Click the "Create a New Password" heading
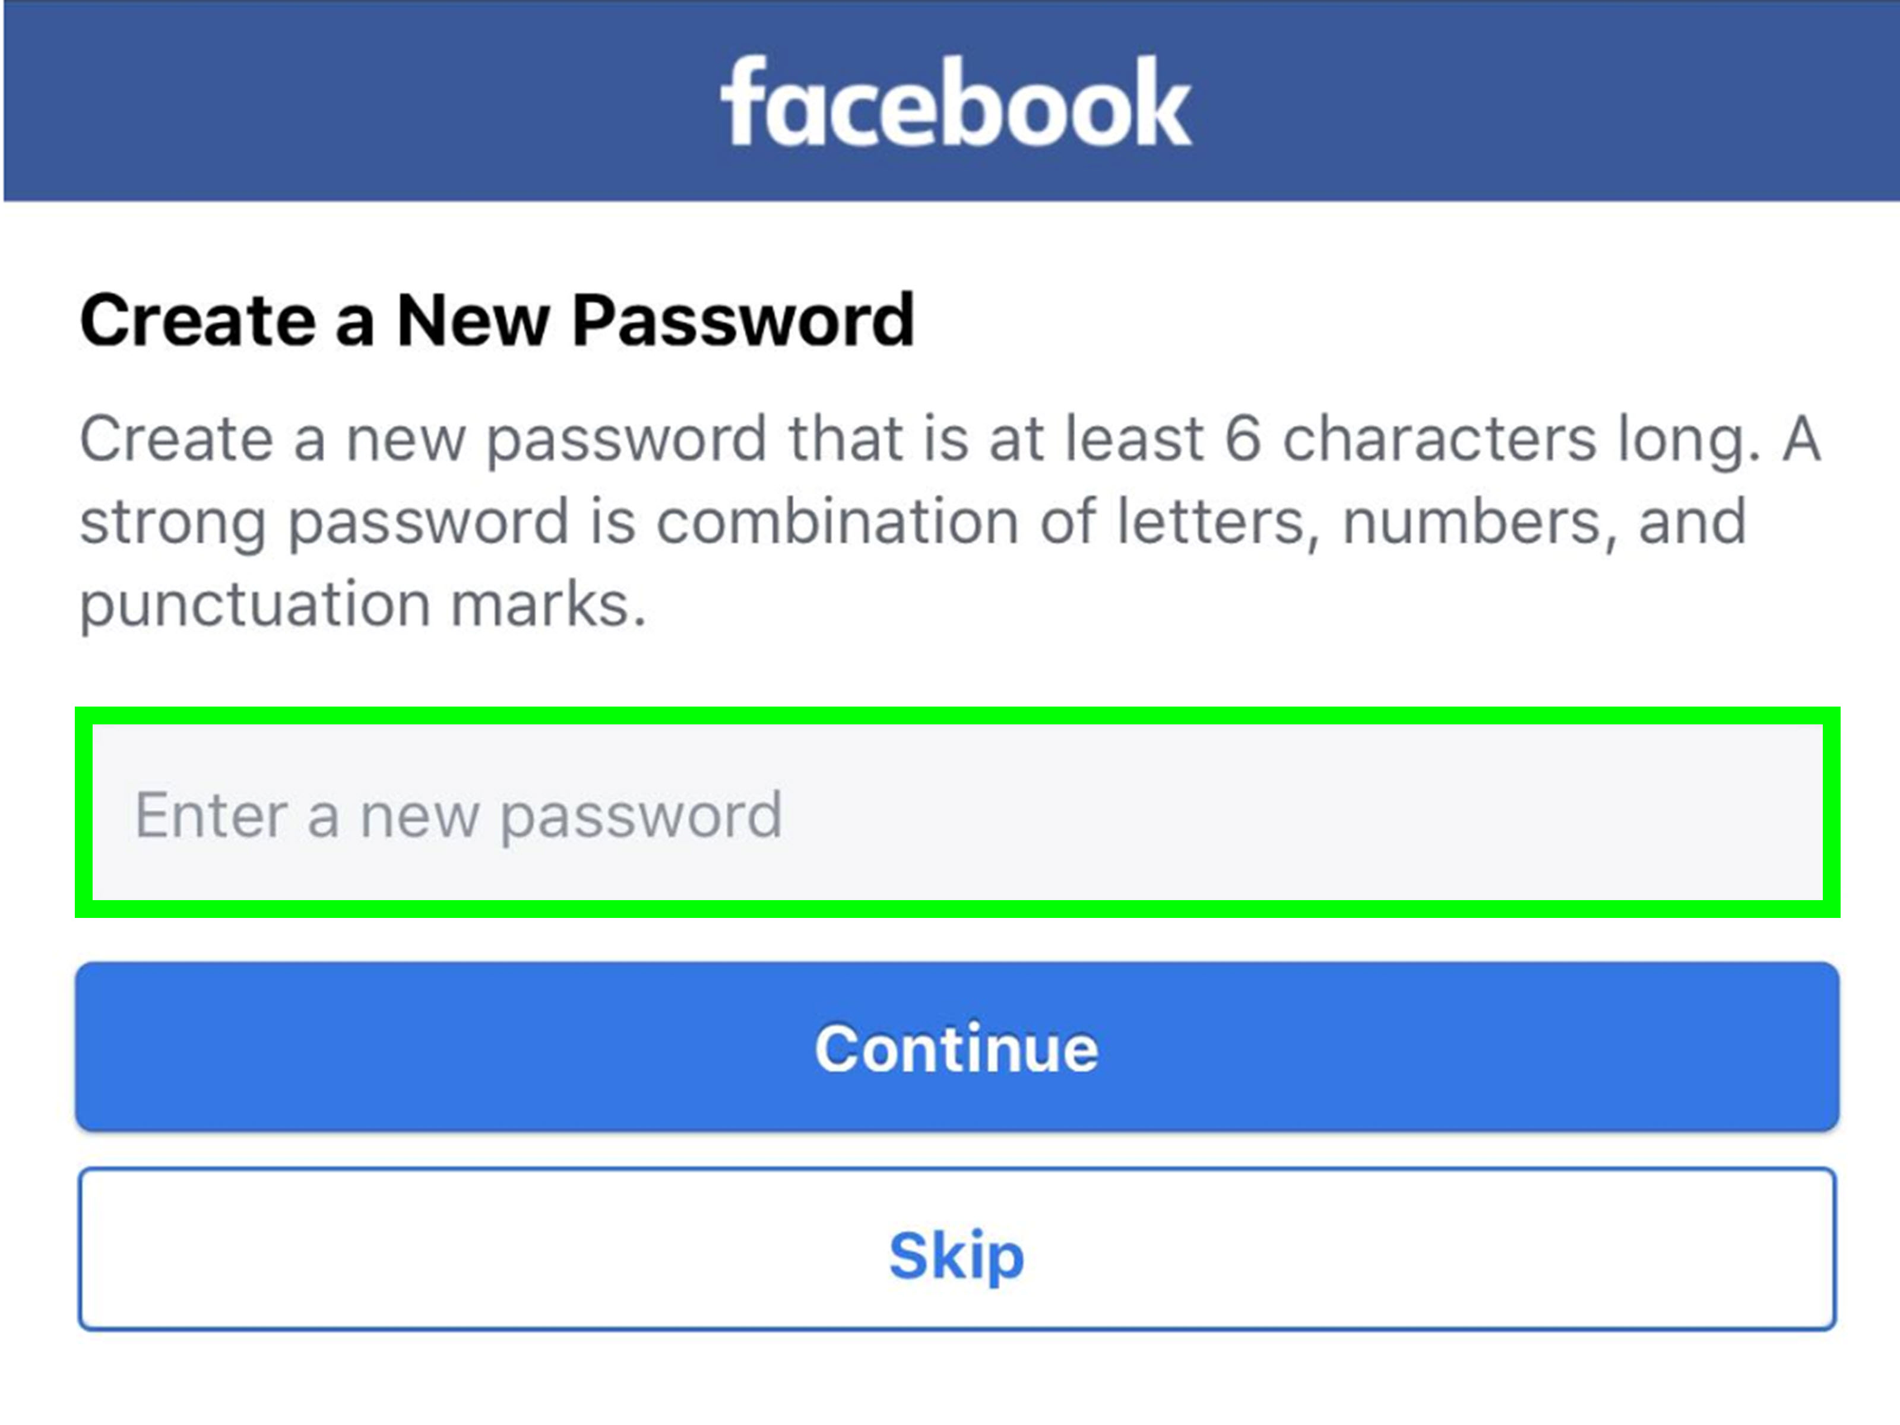This screenshot has height=1425, width=1900. coord(496,321)
